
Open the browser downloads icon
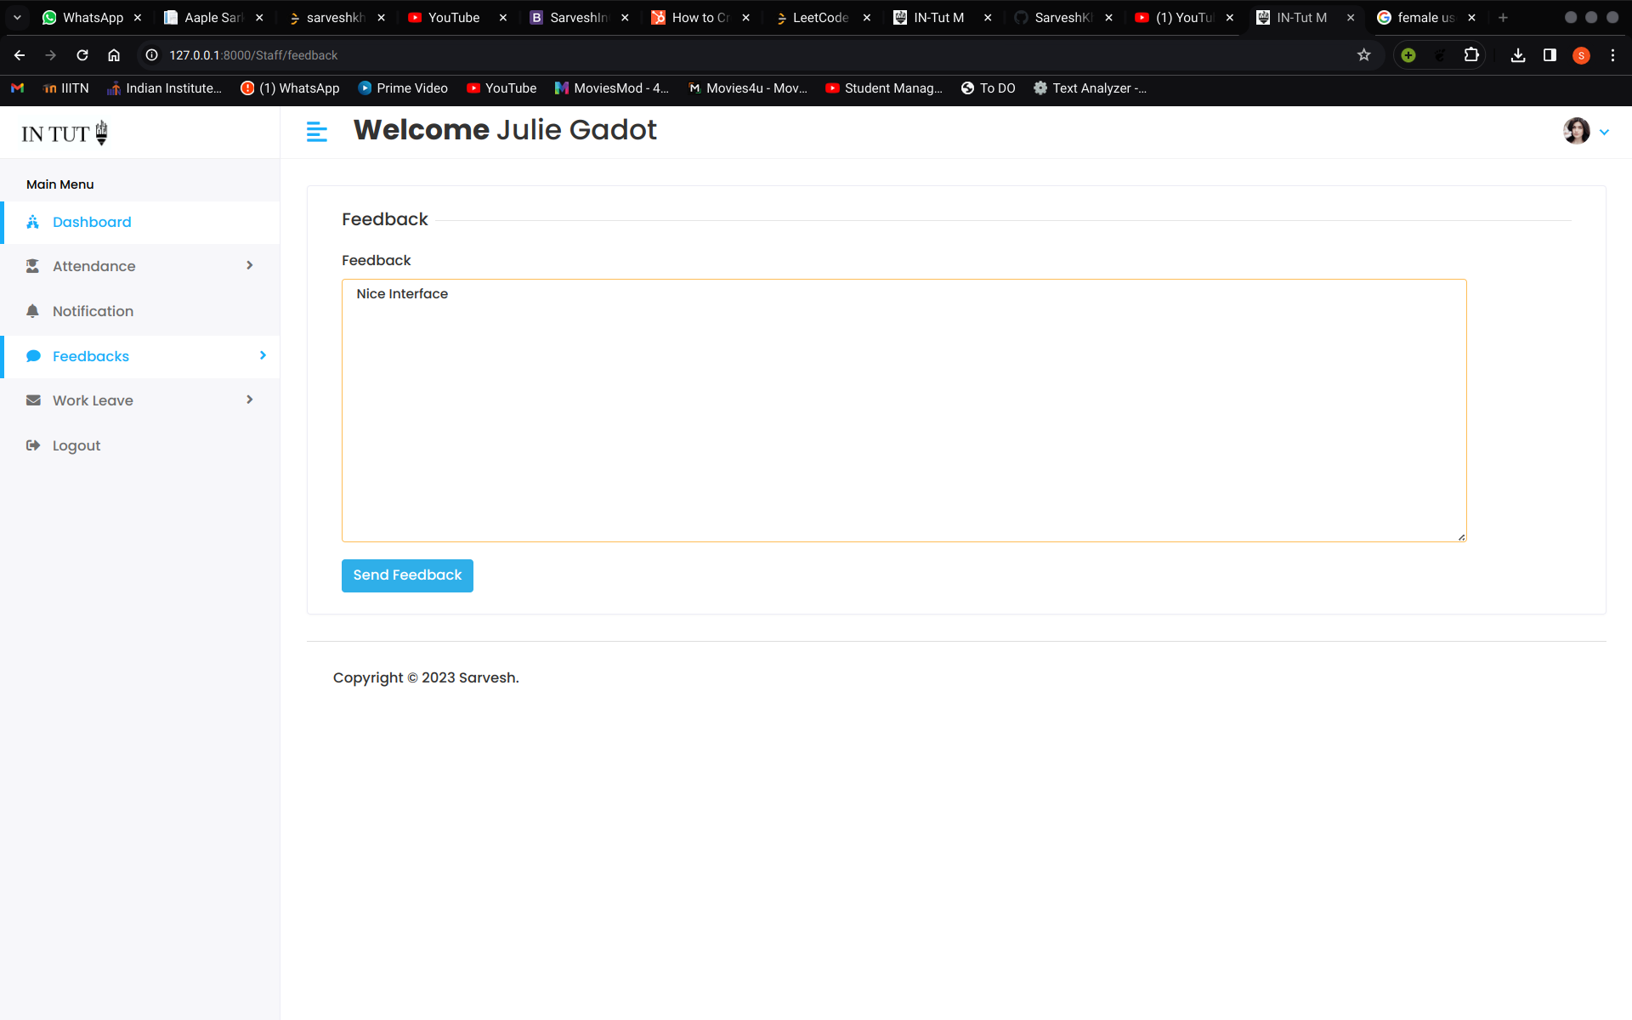[x=1518, y=55]
